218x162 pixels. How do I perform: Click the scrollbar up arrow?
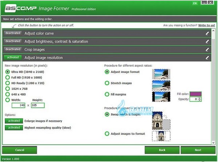coord(213,31)
